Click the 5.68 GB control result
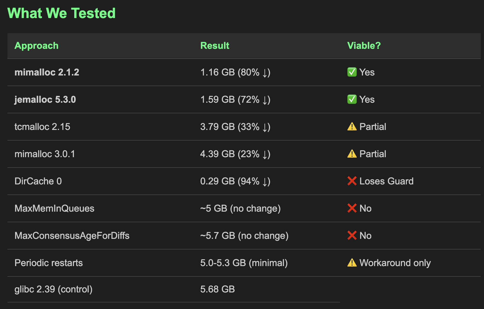Screen dimensions: 484x309 point(217,289)
